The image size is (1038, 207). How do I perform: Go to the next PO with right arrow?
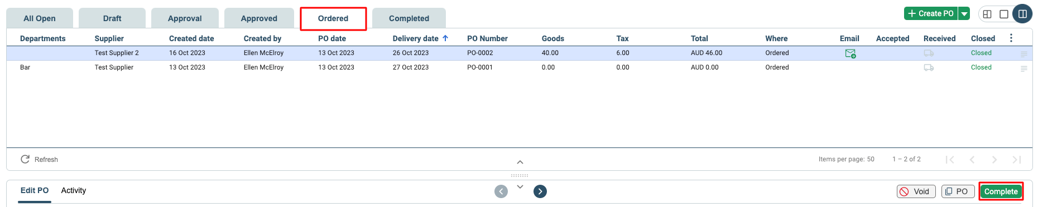540,191
